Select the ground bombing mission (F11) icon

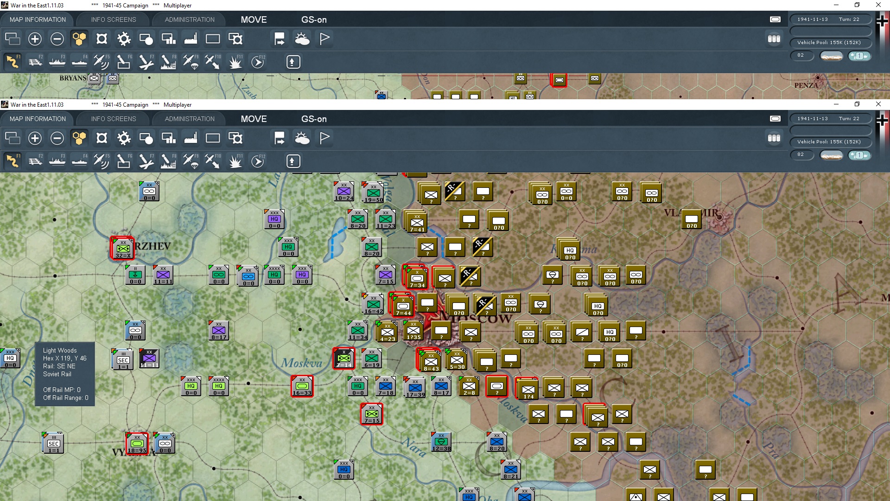pos(236,161)
